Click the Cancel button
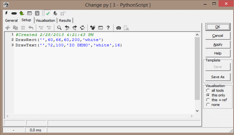The width and height of the screenshot is (234, 135). coord(218,36)
